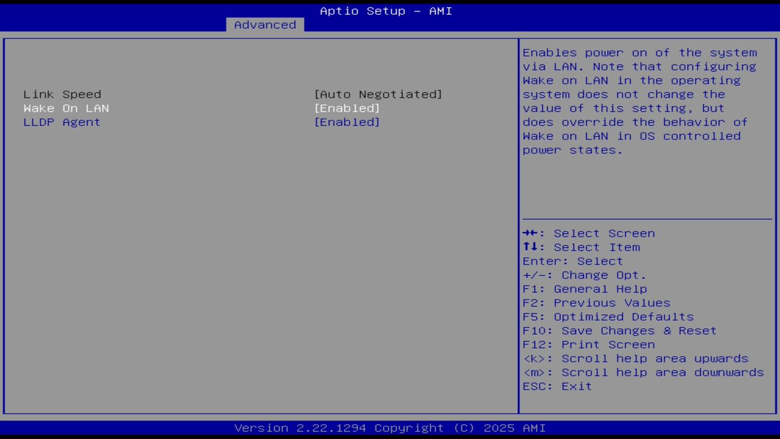Screen dimensions: 780x439
Task: Toggle Wake On LAN to Disabled
Action: (347, 108)
